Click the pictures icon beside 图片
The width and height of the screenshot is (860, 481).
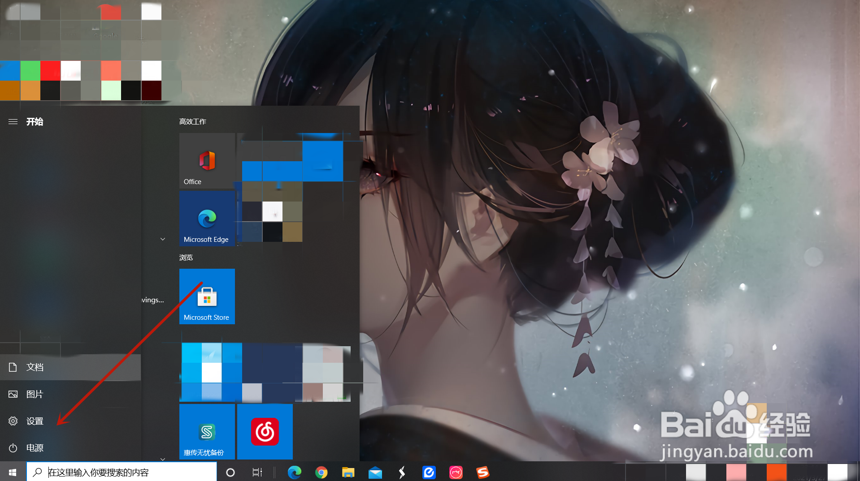(x=13, y=394)
